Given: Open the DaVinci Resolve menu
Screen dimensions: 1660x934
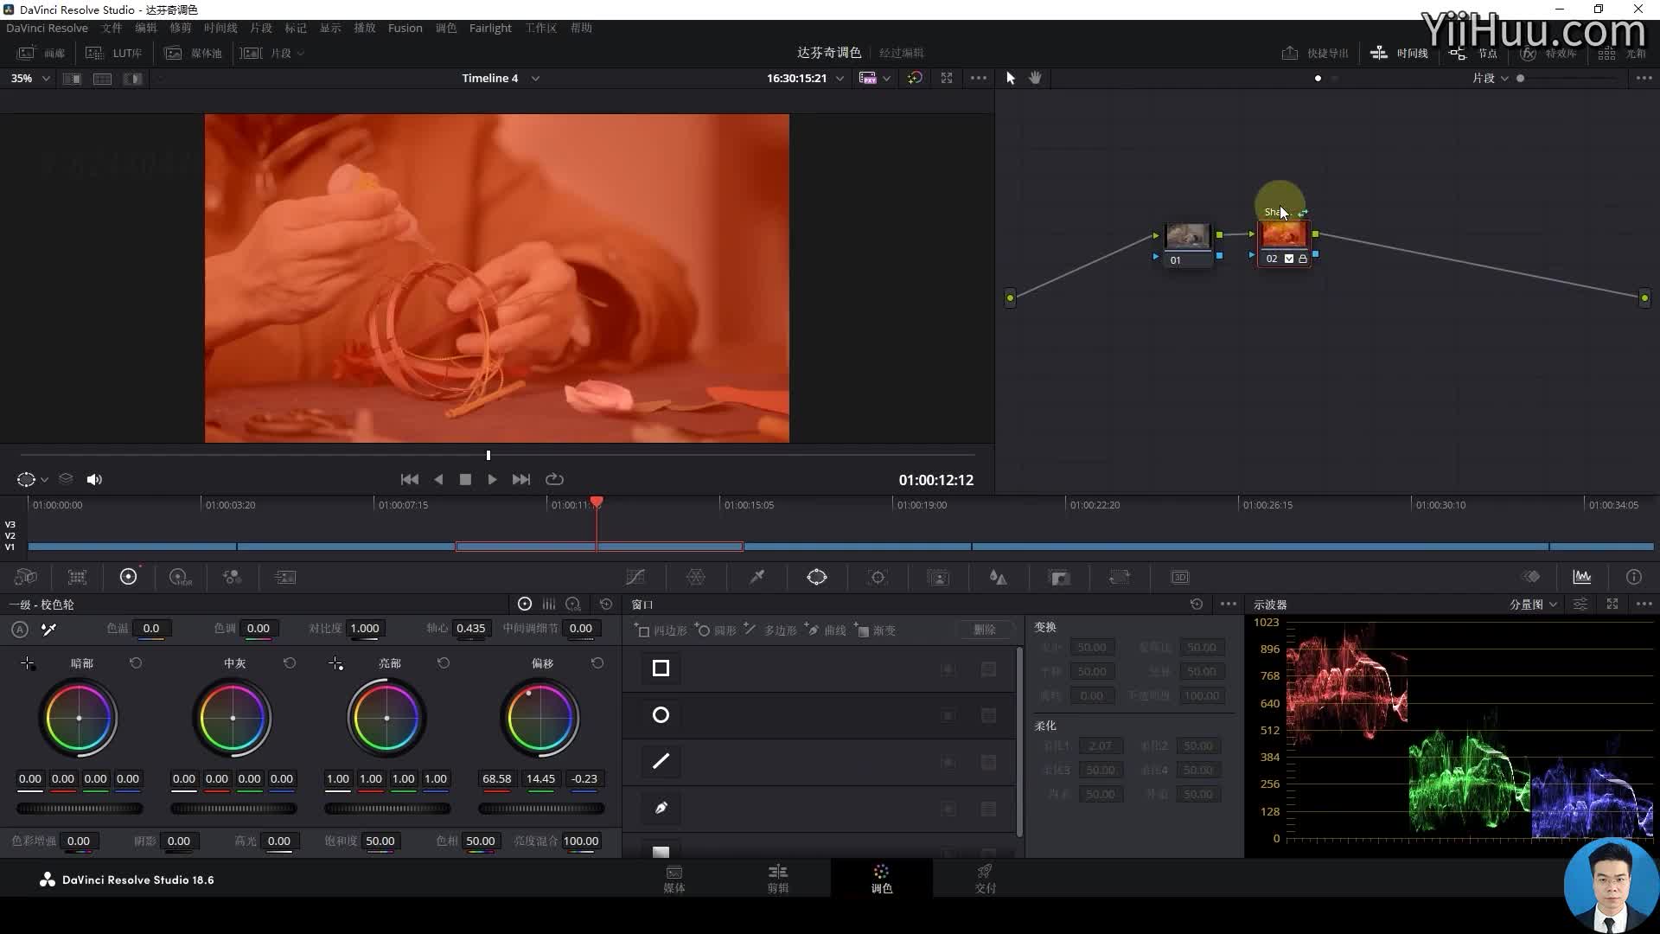Looking at the screenshot, I should (47, 28).
